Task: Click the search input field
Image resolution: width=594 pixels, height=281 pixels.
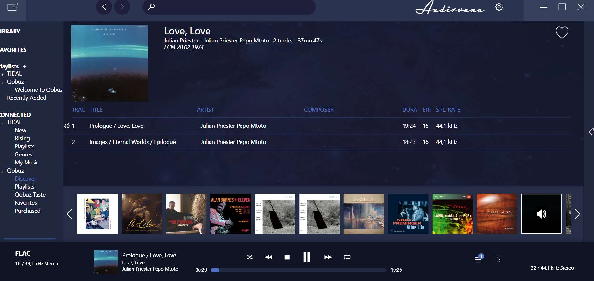Action: [229, 7]
